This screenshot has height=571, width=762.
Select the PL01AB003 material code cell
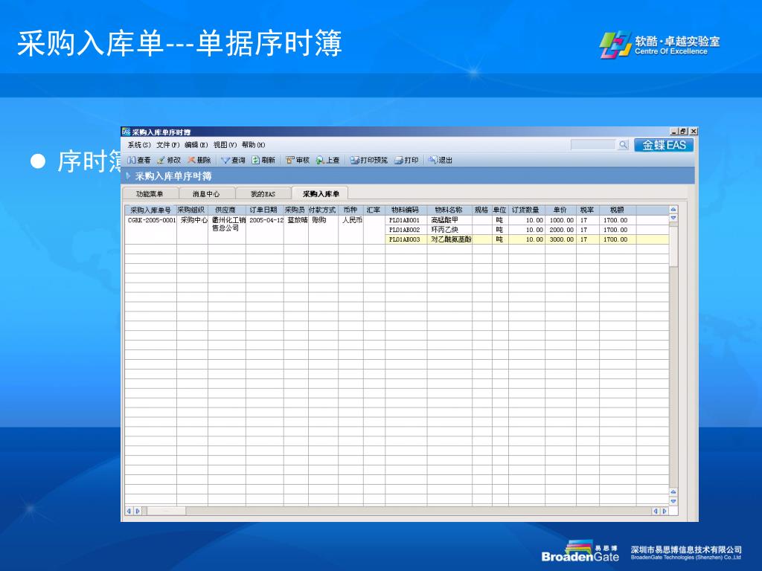coord(406,239)
